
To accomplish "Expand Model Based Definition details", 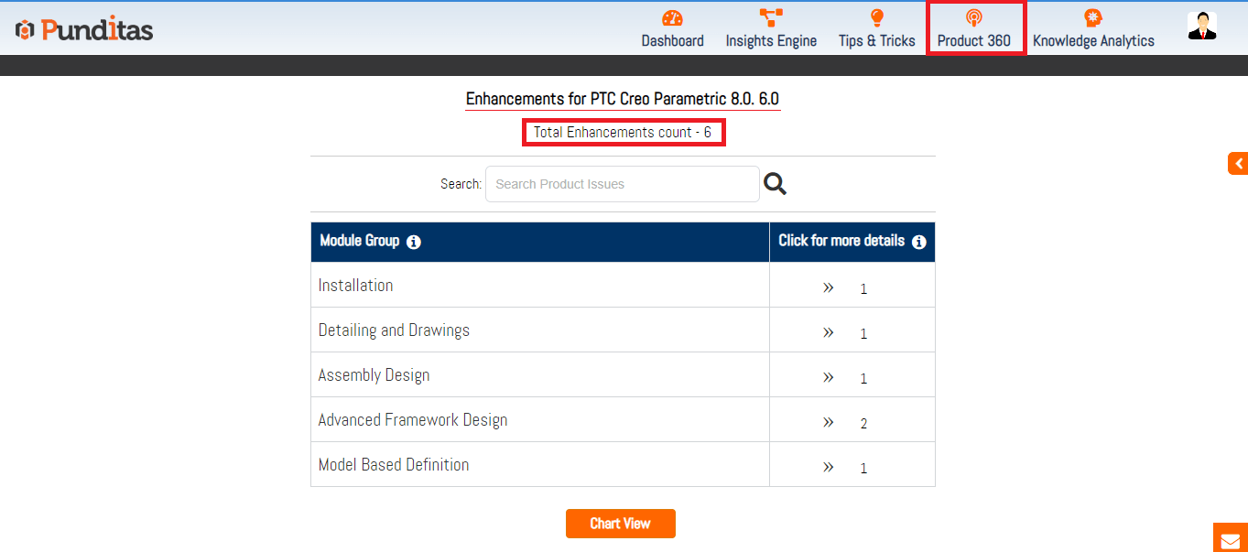I will [828, 467].
